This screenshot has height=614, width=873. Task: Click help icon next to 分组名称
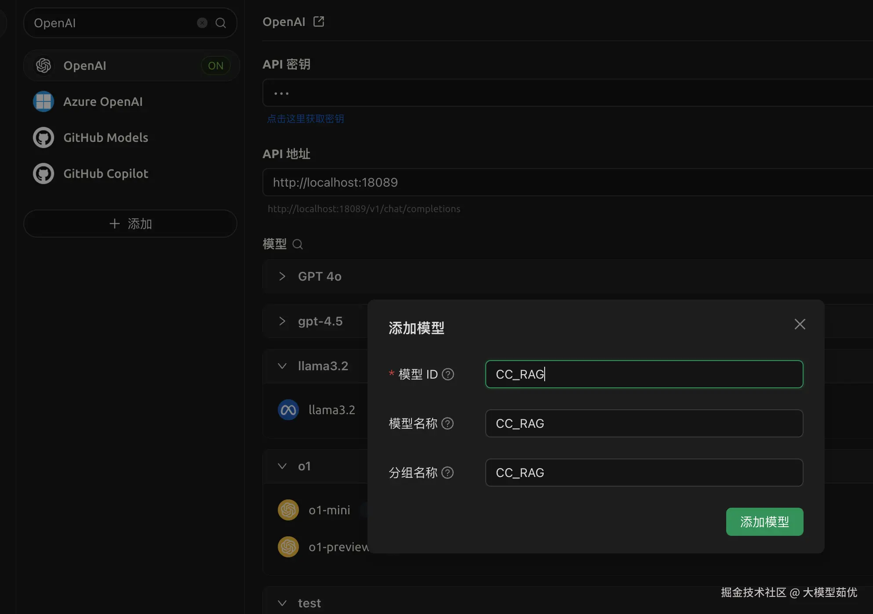click(x=447, y=473)
